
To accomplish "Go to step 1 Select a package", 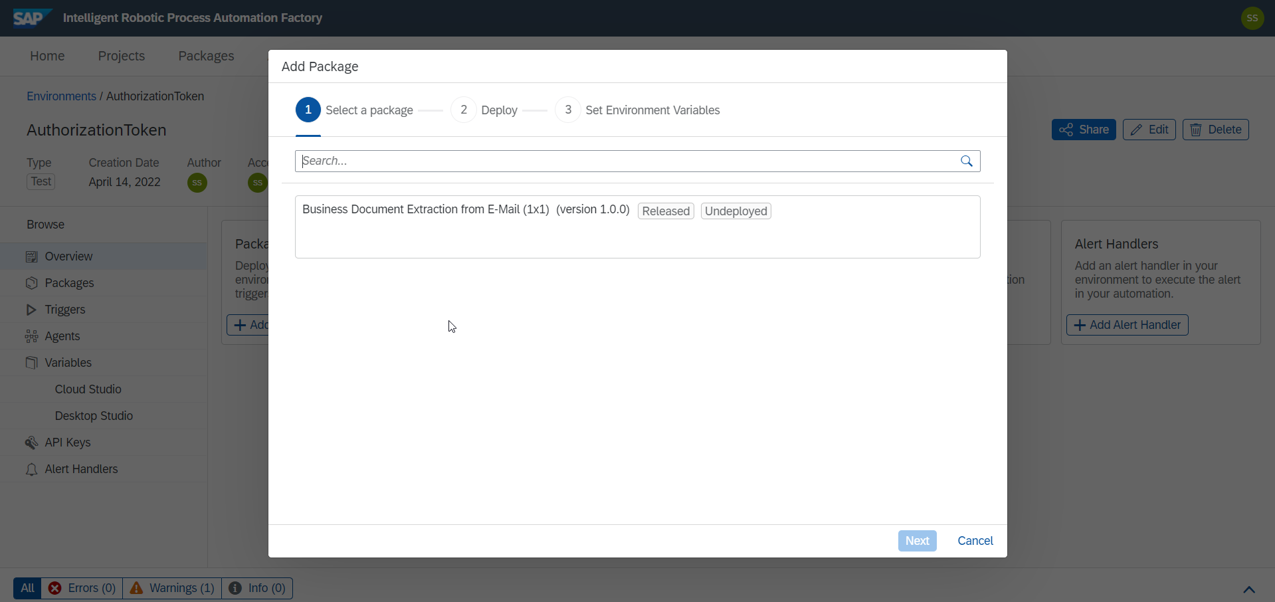I will [x=354, y=110].
